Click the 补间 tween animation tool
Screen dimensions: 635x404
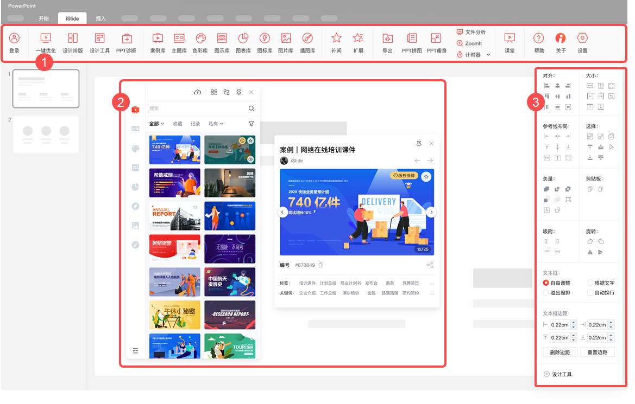point(337,43)
